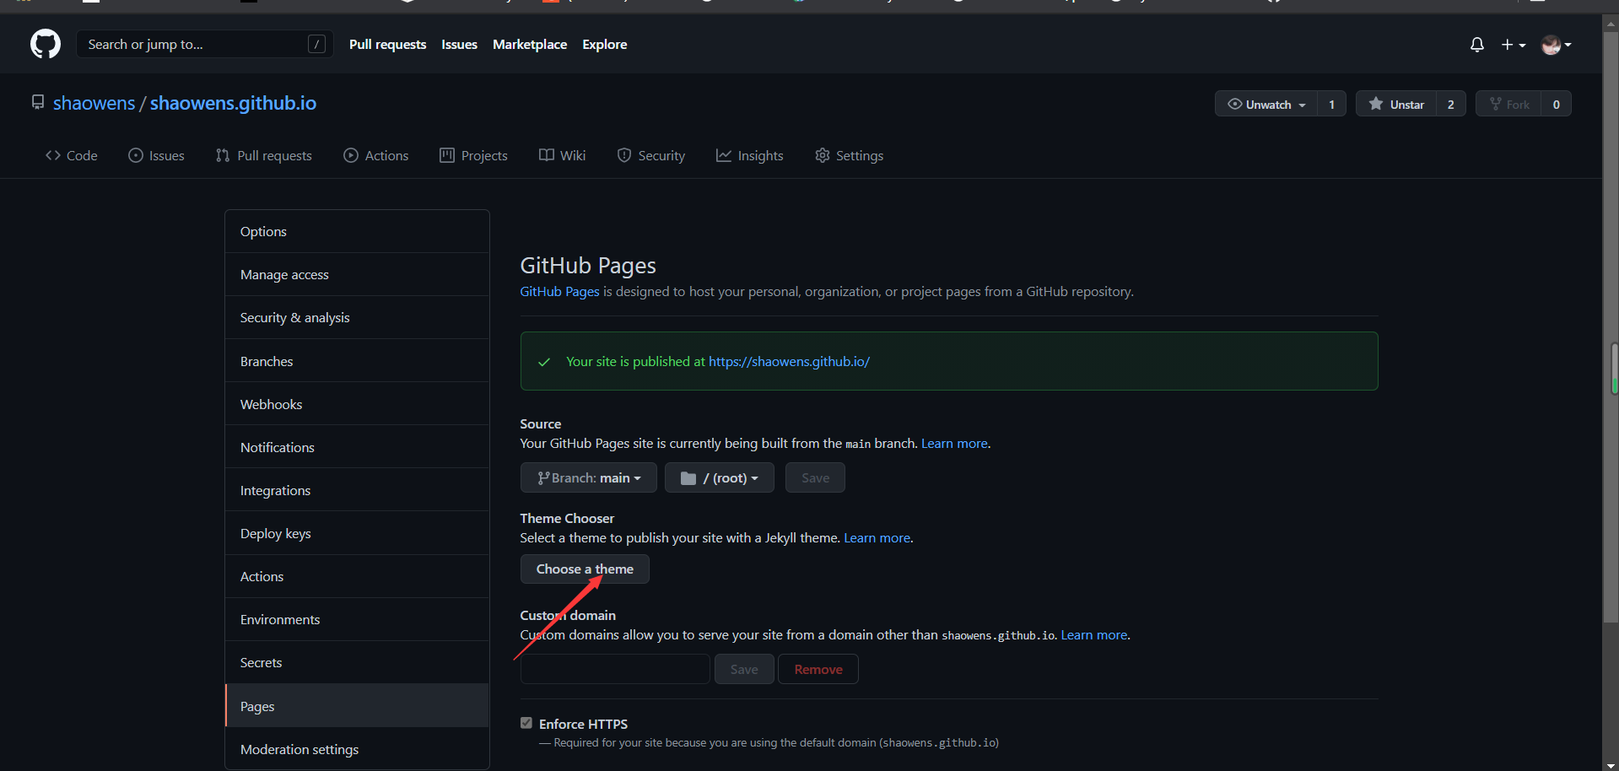Click the stargazers count 2
The width and height of the screenshot is (1619, 771).
click(x=1450, y=104)
